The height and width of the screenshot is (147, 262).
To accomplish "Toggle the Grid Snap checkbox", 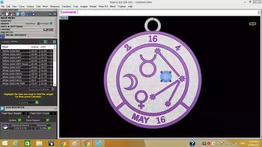I will [x=38, y=24].
